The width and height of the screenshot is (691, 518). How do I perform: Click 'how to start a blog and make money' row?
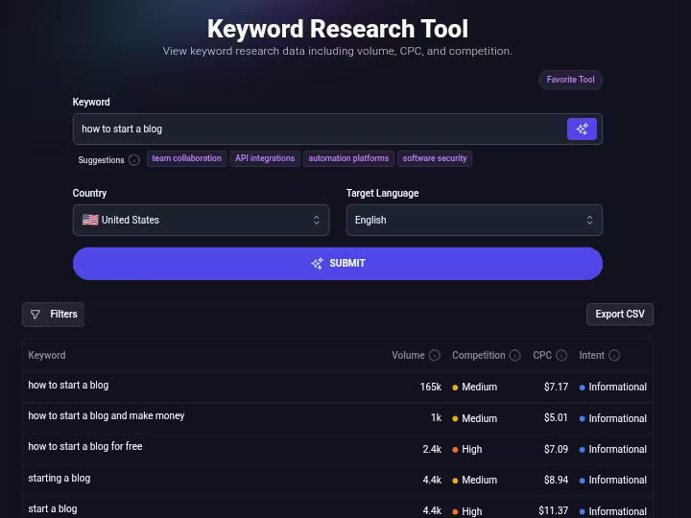(338, 418)
